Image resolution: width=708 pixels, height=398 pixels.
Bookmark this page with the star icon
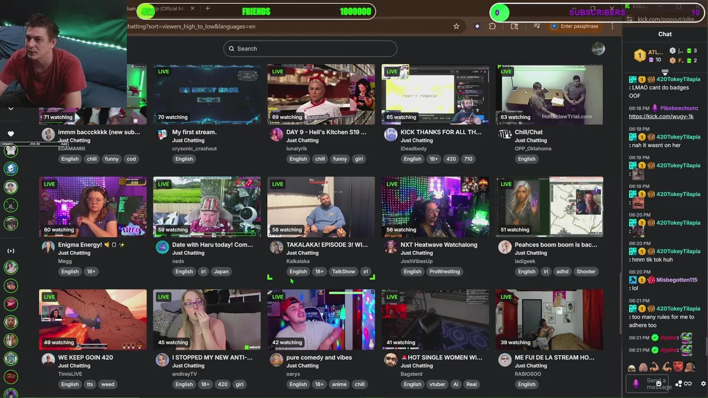pyautogui.click(x=456, y=26)
